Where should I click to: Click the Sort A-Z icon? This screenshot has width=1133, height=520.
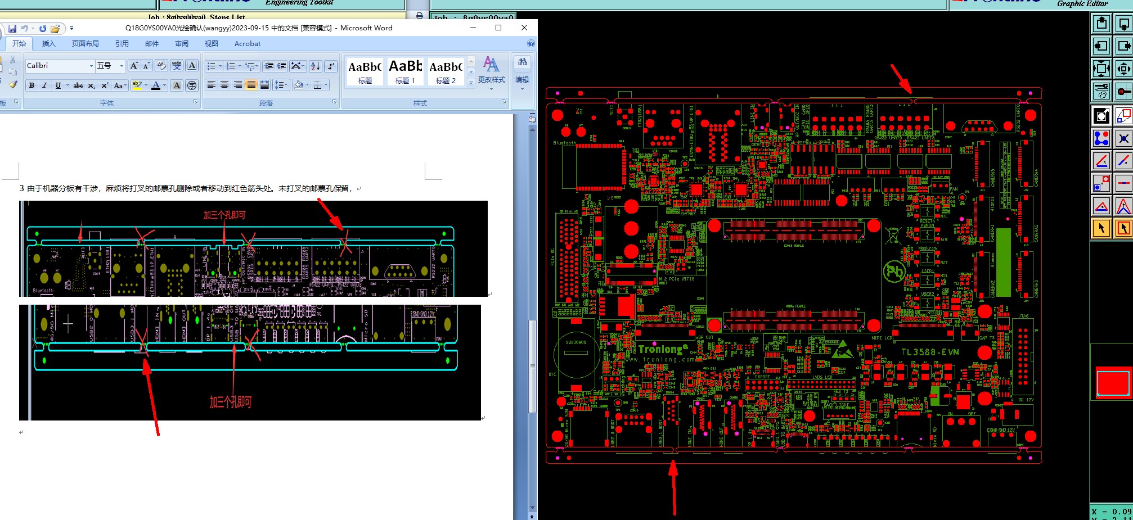316,66
